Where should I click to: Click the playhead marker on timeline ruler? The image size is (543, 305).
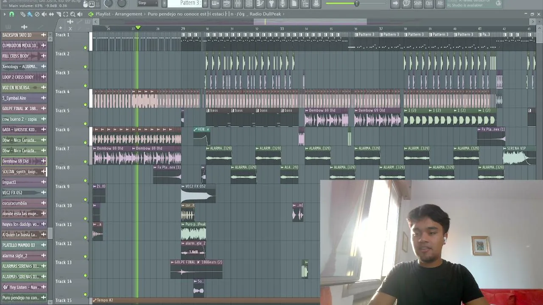[138, 28]
